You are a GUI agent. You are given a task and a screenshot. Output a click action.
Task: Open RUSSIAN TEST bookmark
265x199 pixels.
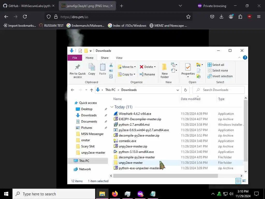pyautogui.click(x=51, y=26)
